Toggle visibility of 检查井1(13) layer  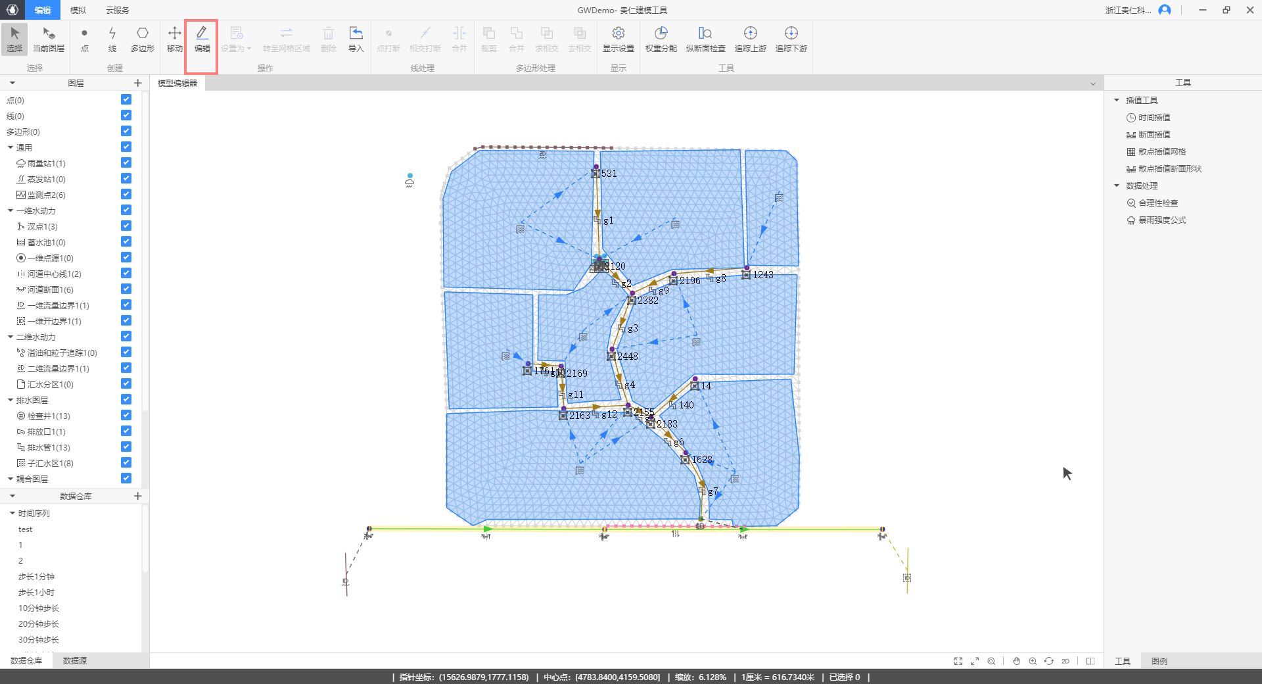pyautogui.click(x=126, y=416)
